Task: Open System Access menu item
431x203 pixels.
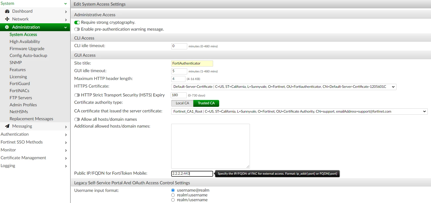Action: pos(23,34)
